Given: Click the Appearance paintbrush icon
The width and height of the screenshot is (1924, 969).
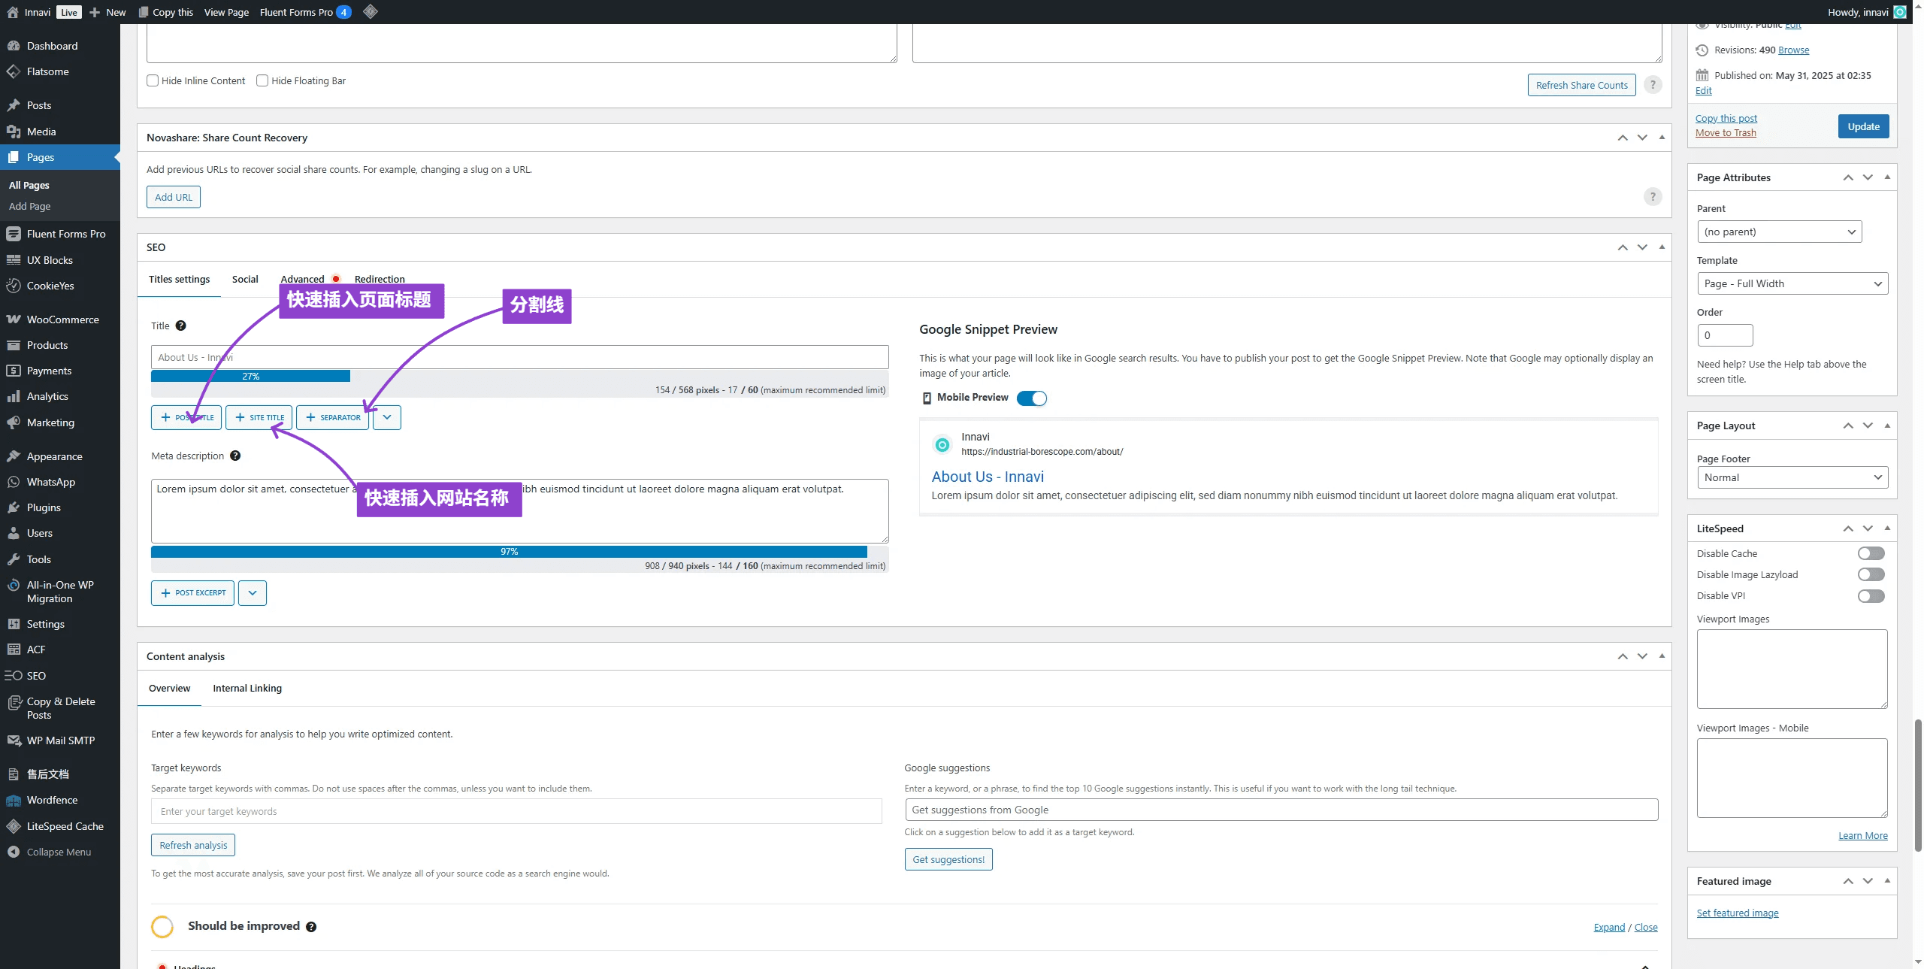Looking at the screenshot, I should 14,456.
